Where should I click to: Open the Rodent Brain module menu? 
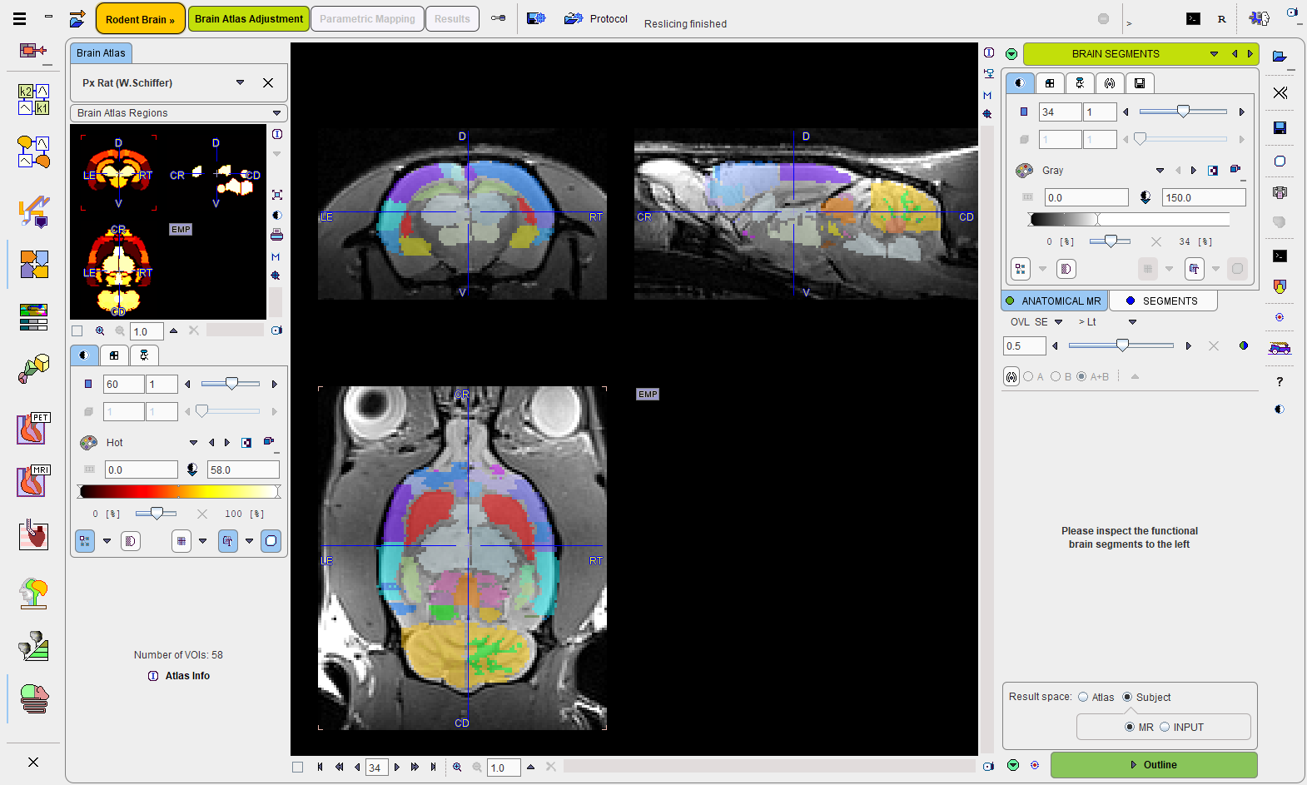click(x=140, y=18)
